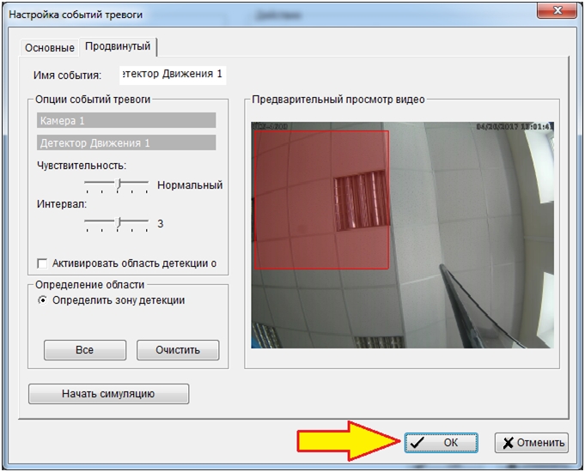Viewport: 585px width, 472px height.
Task: Click the Интервал slider handle
Action: (120, 223)
